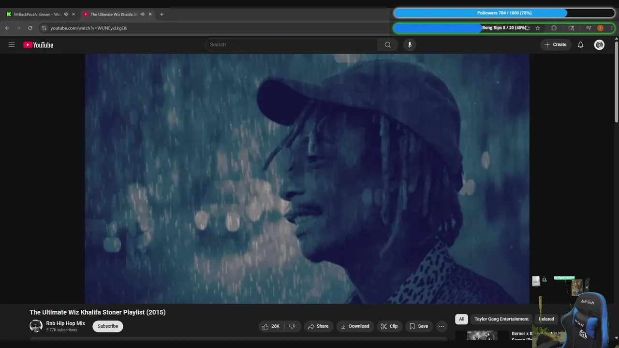Select the Taylor Gang Entertainment chip
This screenshot has width=619, height=348.
click(501, 319)
